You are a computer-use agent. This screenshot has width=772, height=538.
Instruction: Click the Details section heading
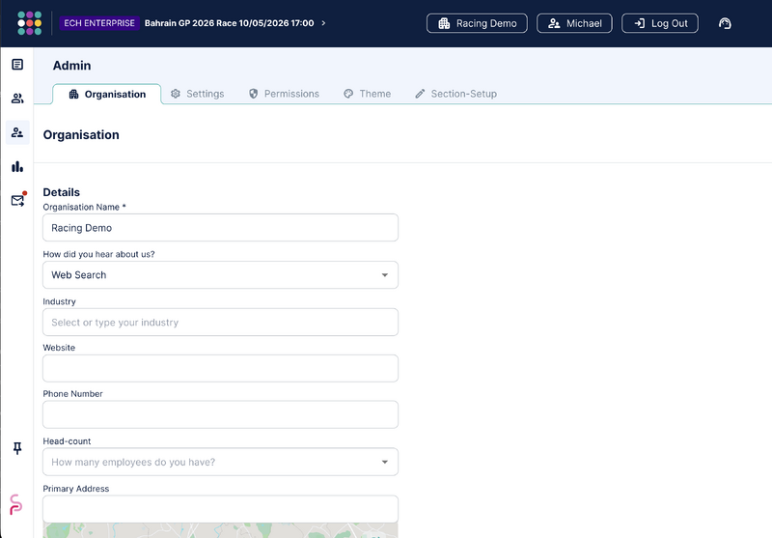[x=61, y=192]
